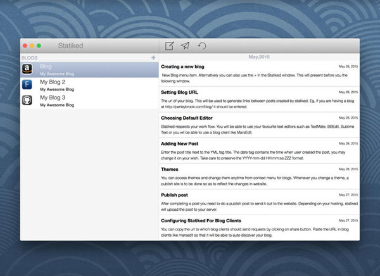Click the blue F icon of My Blog 2
Viewport: 380px width, 276px height.
[x=27, y=85]
